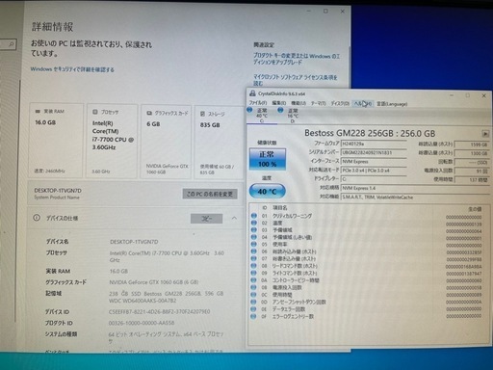Open the 機能 menu
Screen dimensions: 493x370
point(298,103)
